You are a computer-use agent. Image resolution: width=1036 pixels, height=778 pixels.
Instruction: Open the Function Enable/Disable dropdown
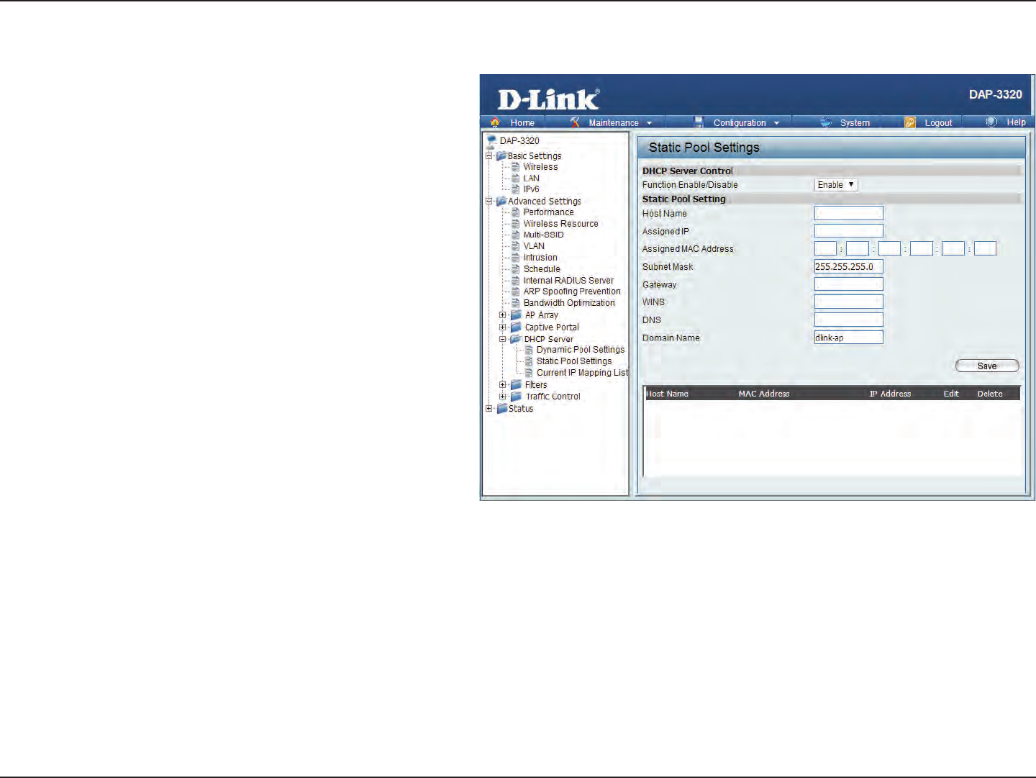(836, 185)
